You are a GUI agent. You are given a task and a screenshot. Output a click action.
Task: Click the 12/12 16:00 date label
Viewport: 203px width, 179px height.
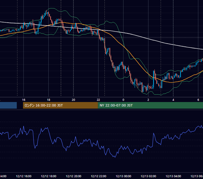click(x=24, y=176)
